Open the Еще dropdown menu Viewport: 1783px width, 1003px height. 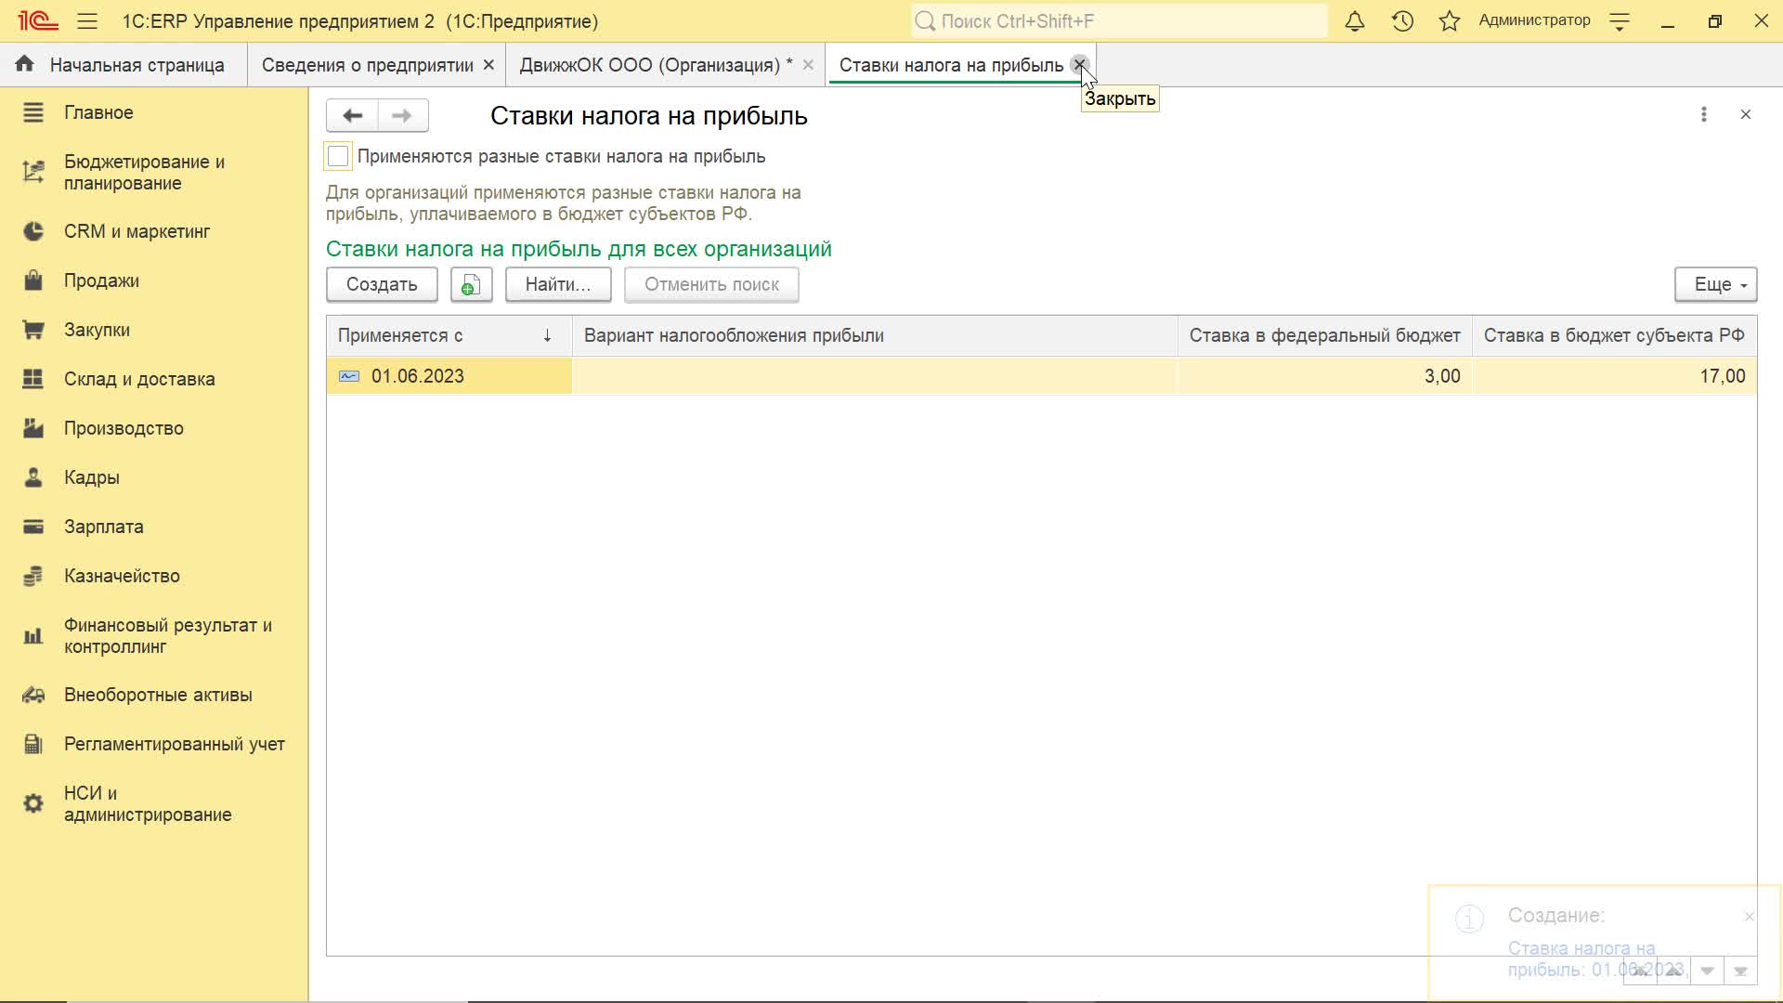[x=1715, y=284]
